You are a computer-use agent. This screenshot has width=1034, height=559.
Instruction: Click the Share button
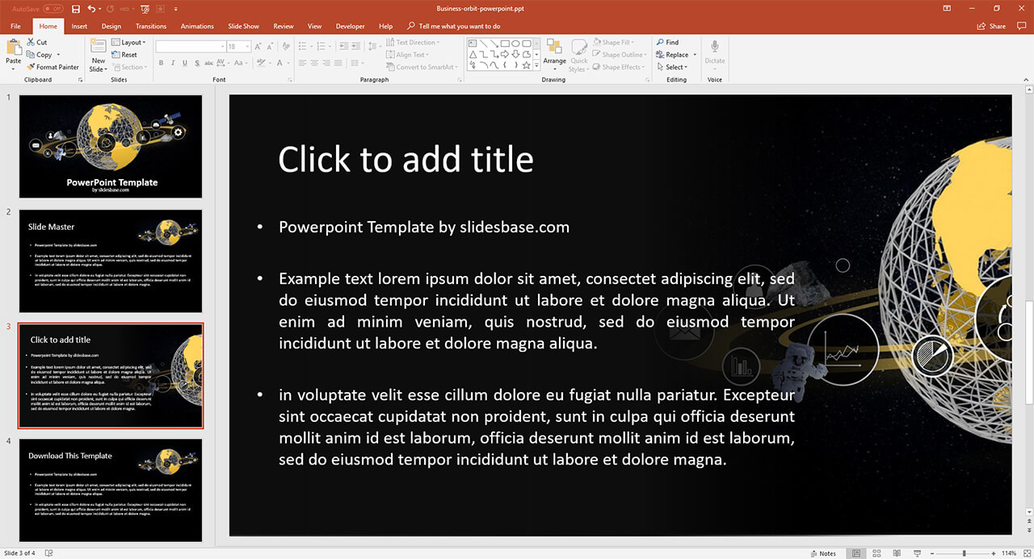(992, 26)
